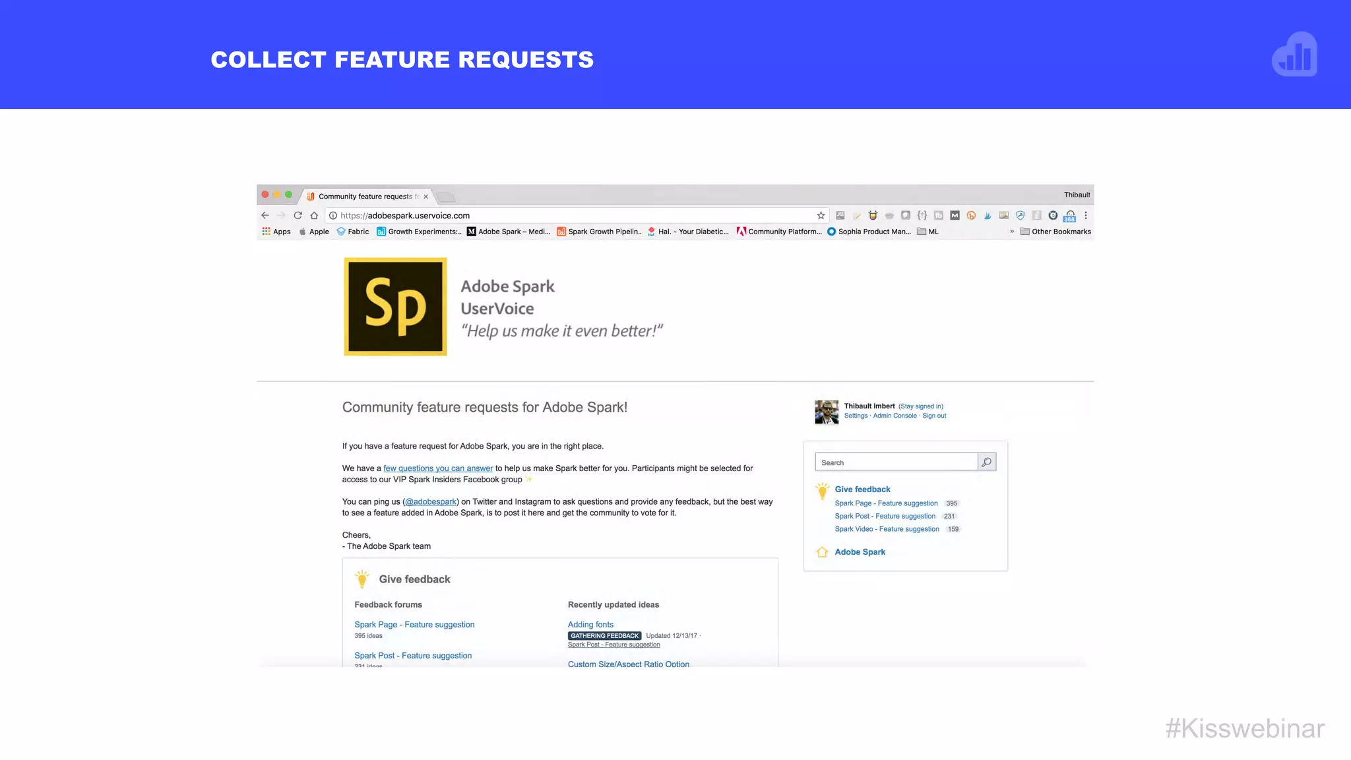Click the round dark E extension icon
The width and height of the screenshot is (1351, 760).
1053,215
